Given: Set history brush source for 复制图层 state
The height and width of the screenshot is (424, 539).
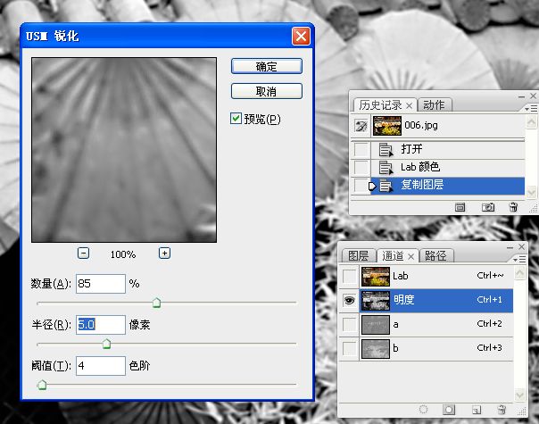Looking at the screenshot, I should 361,186.
